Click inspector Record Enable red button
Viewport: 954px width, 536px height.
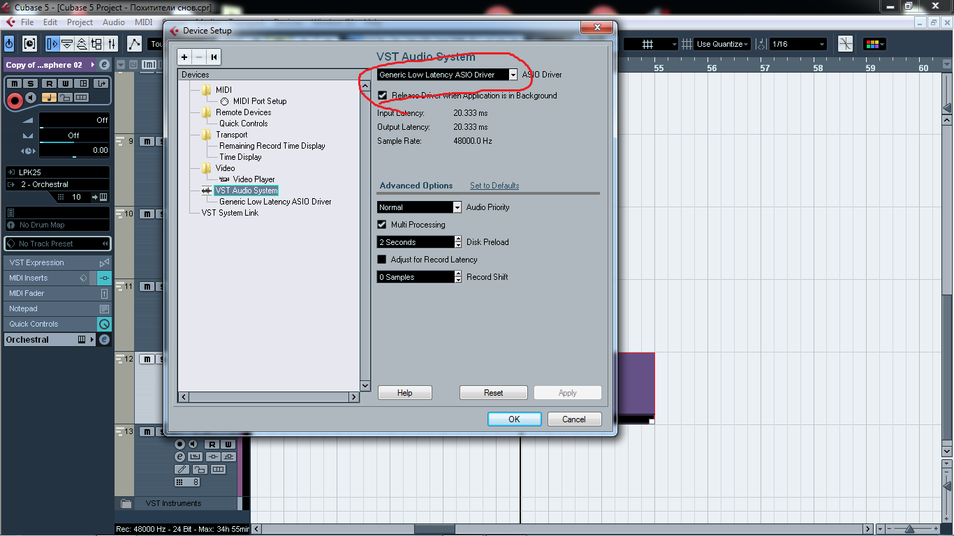(15, 100)
